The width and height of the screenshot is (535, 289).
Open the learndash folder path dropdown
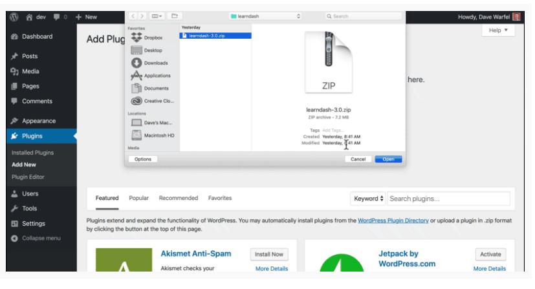(265, 16)
